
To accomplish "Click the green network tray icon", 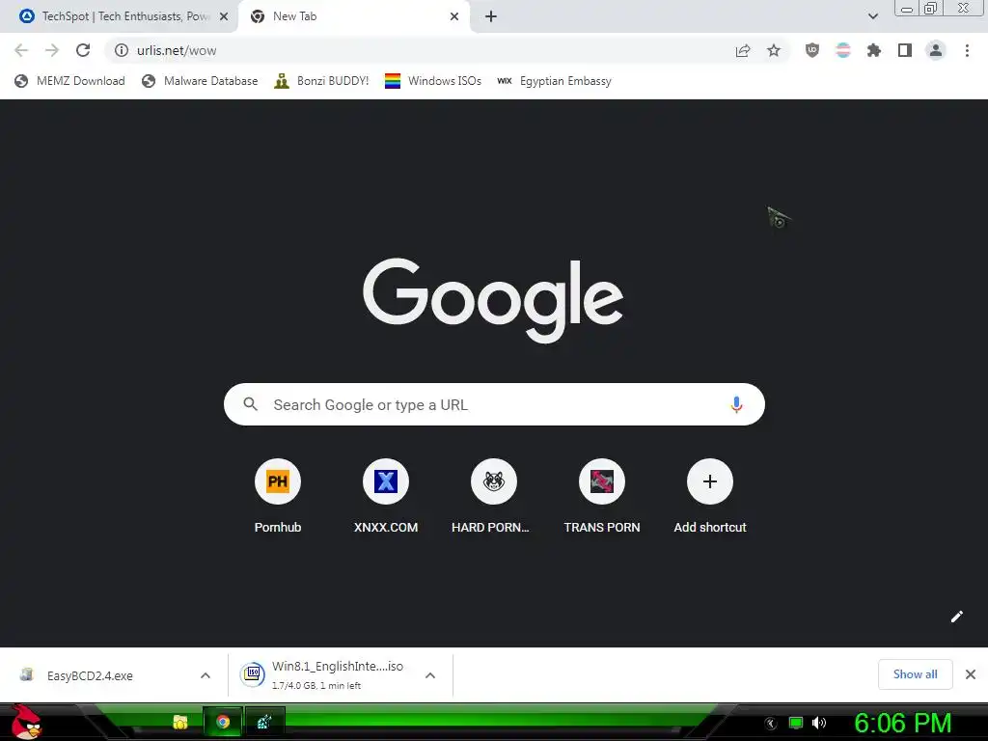I will click(796, 723).
